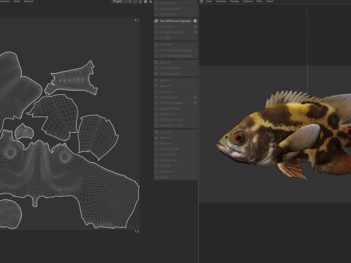This screenshot has width=351, height=263.
Task: Click Remove UV Pins icon
Action: coord(156,9)
